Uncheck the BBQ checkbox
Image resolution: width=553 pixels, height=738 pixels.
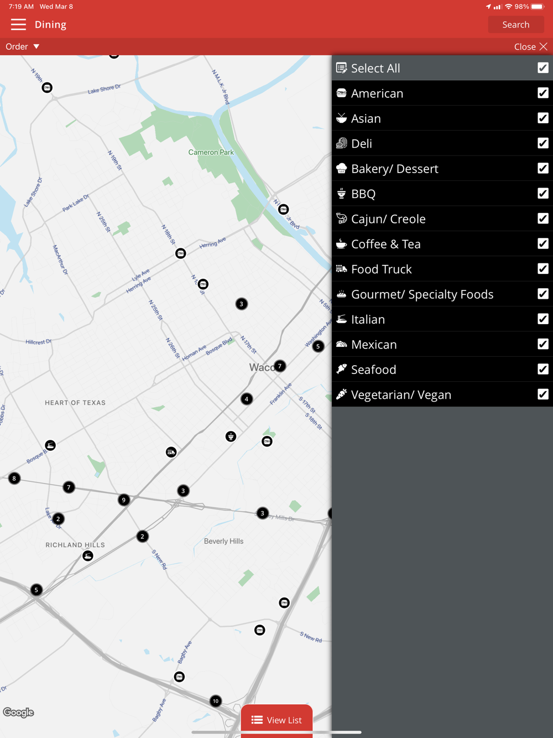(x=543, y=193)
